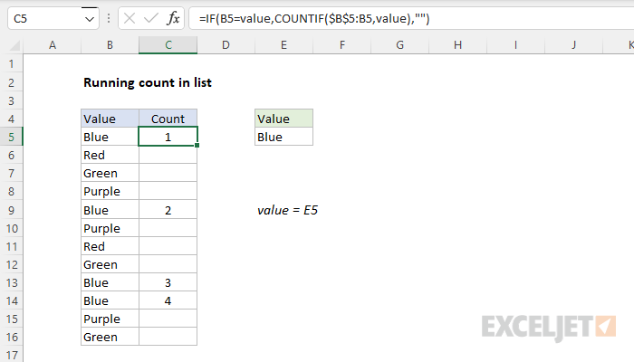Select the 'value = E5' note cell
This screenshot has width=634, height=362.
coord(287,210)
